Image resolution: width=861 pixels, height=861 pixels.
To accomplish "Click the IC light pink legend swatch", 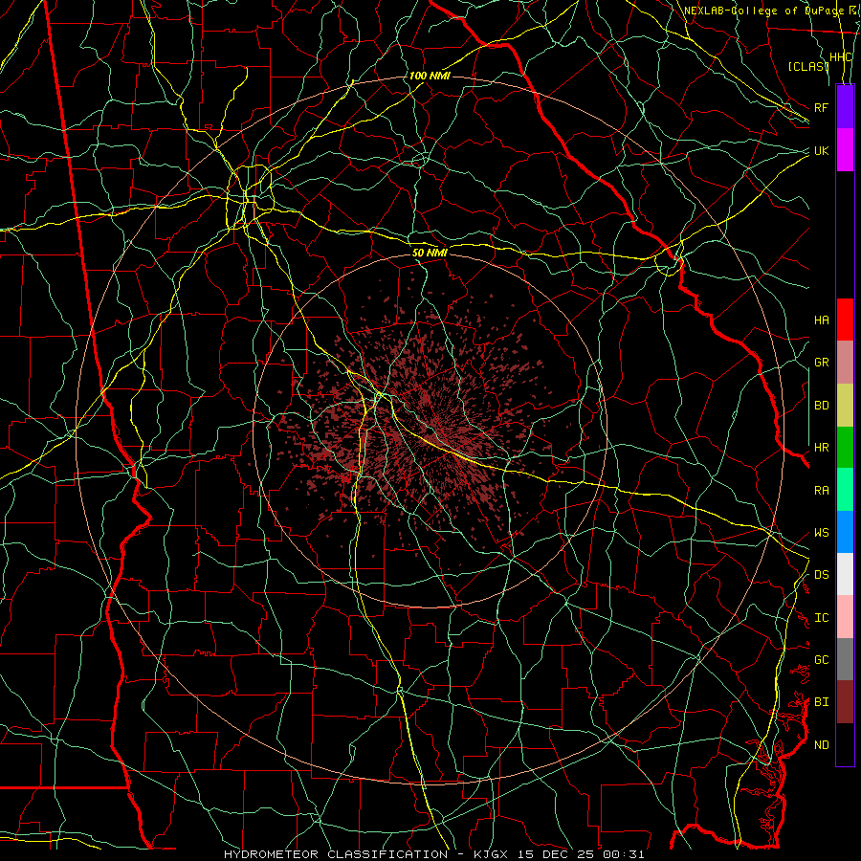I will coord(845,617).
